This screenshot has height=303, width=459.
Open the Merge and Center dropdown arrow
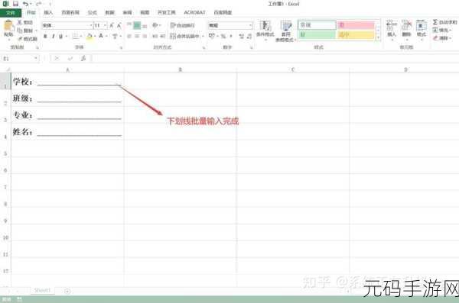pos(203,36)
